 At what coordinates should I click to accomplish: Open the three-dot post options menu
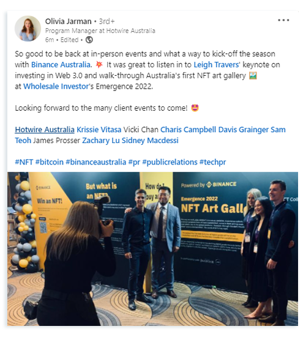pyautogui.click(x=283, y=20)
